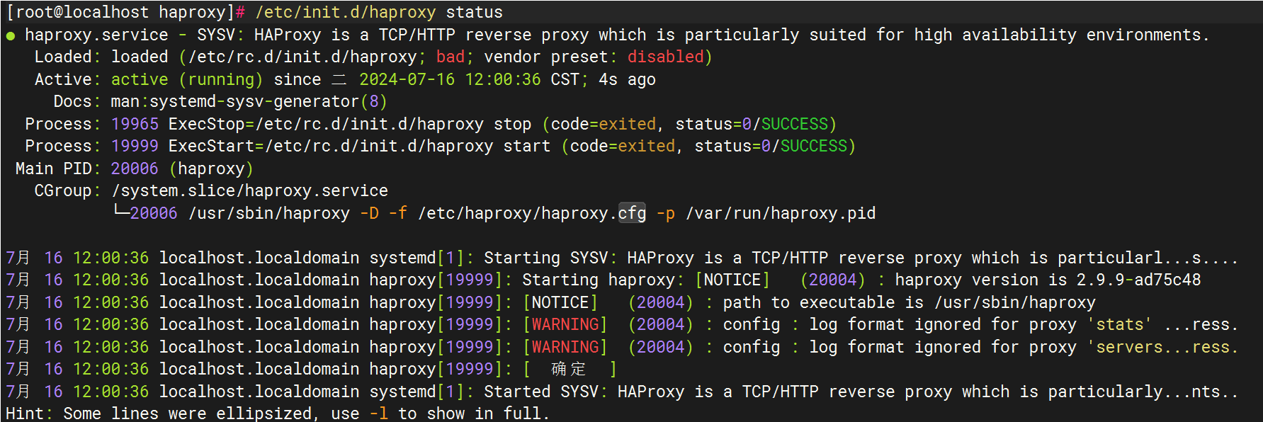Image resolution: width=1263 pixels, height=422 pixels.
Task: Click '/var/run/haproxy.pid' in the CGroup command
Action: coord(781,213)
